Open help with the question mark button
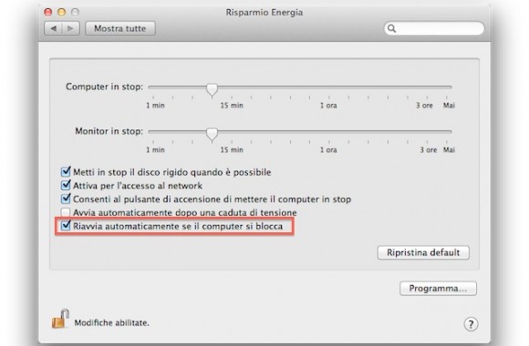The height and width of the screenshot is (346, 529). [471, 324]
